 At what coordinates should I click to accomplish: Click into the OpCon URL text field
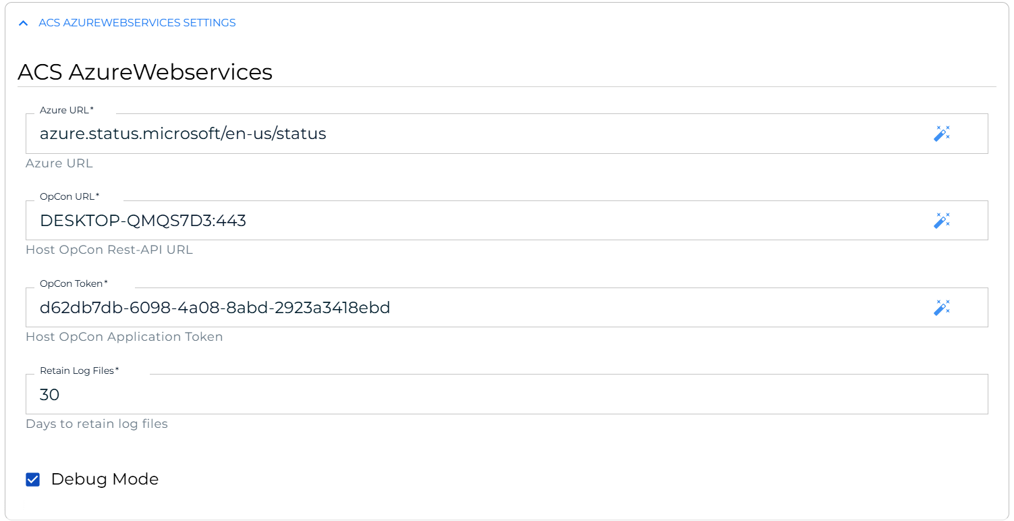tap(472, 220)
